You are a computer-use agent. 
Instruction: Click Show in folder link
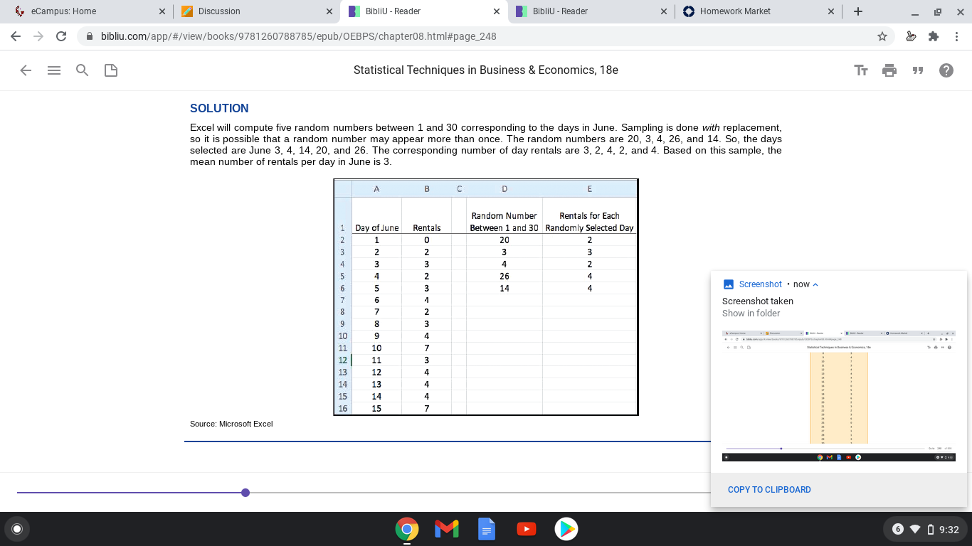tap(751, 314)
